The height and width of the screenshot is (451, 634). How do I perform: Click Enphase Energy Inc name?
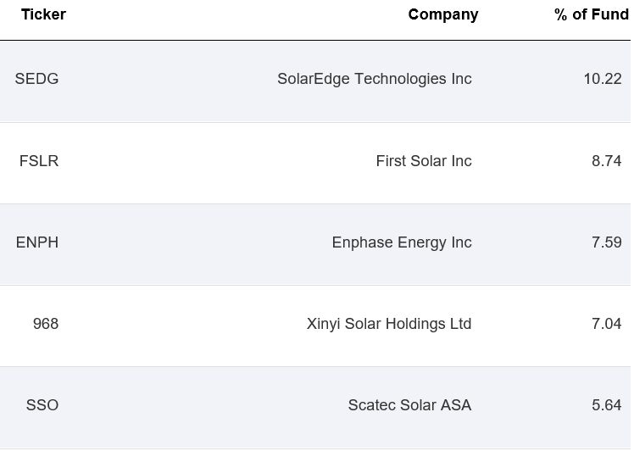coord(401,242)
